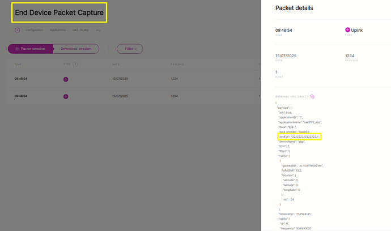The image size is (391, 231).
Task: Copy the original log object
Action: click(x=312, y=97)
